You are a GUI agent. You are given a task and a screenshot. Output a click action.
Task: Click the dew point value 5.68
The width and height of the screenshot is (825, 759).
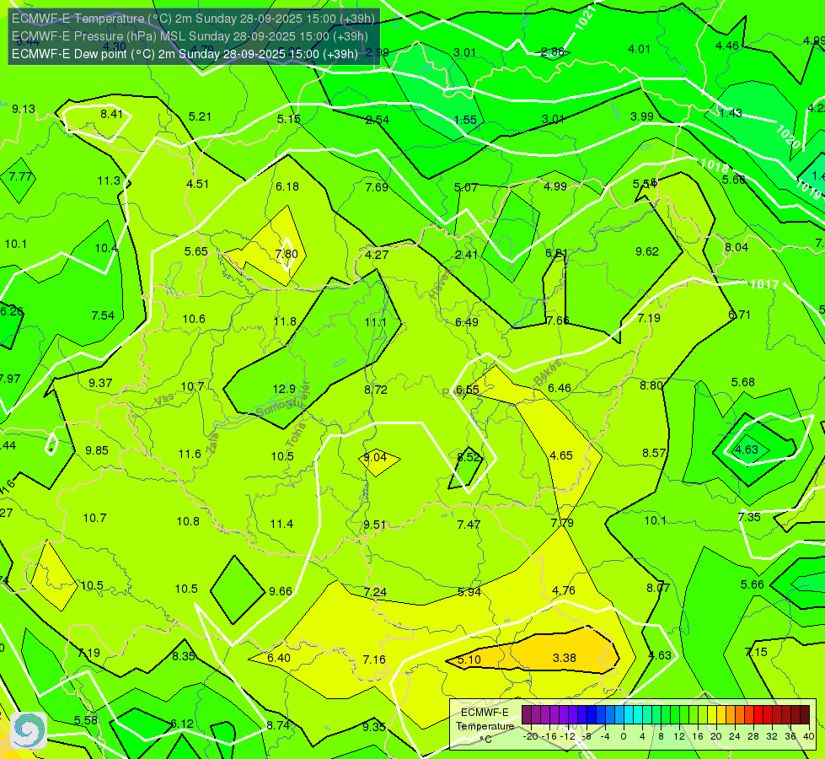743,382
